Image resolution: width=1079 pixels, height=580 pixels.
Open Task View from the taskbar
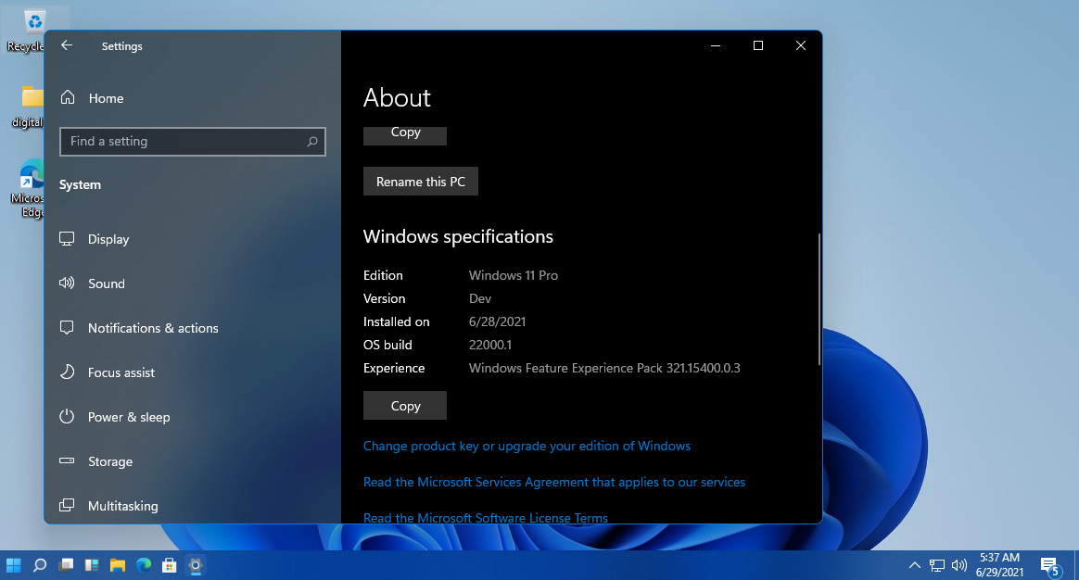pyautogui.click(x=66, y=565)
